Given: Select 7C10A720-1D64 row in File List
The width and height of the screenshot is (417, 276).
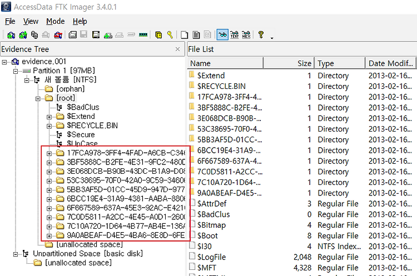Looking at the screenshot, I should 302,182.
